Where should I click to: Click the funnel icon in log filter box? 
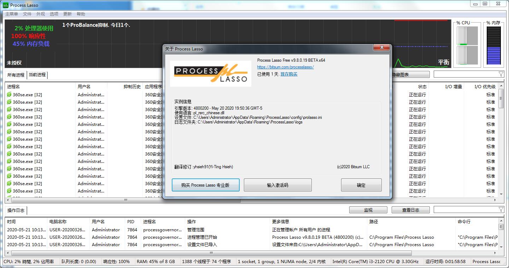click(501, 209)
